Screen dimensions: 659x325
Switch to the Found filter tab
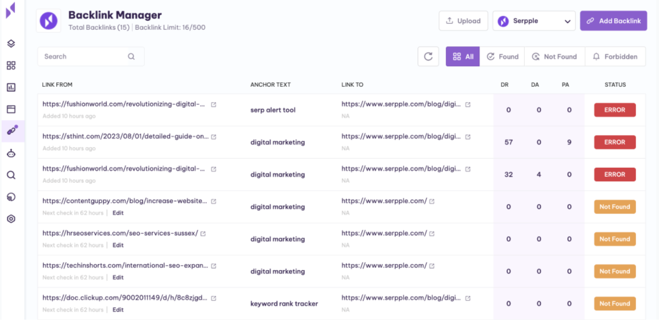[x=502, y=56]
